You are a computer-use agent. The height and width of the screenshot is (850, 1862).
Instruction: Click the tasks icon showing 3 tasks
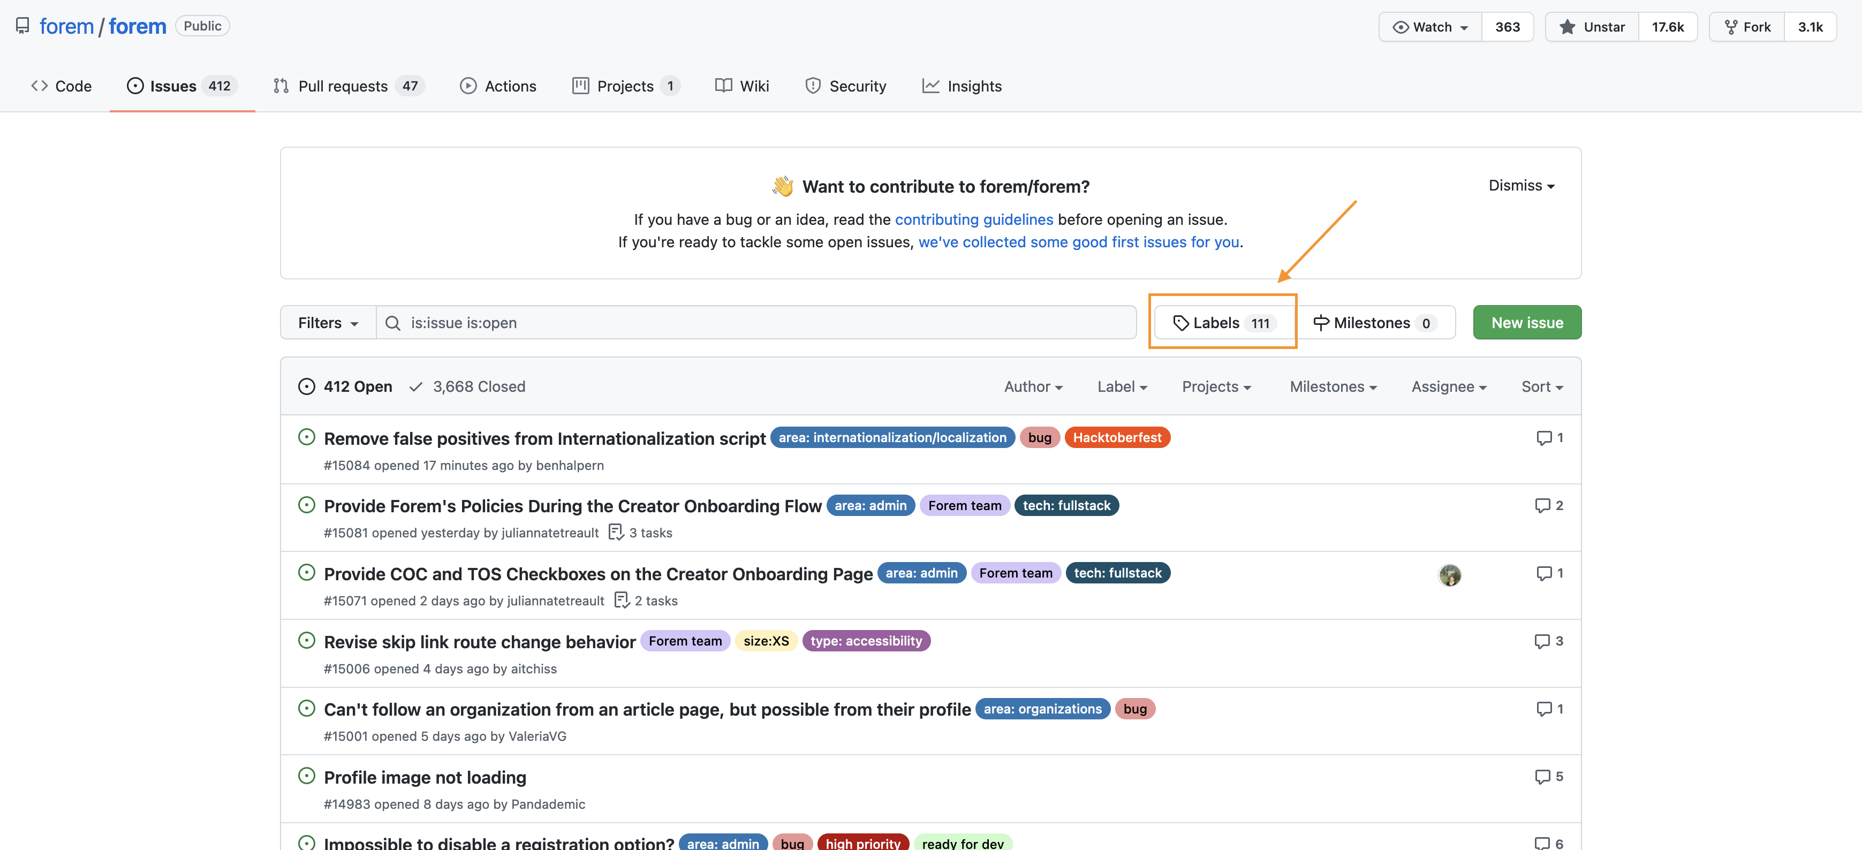[616, 533]
